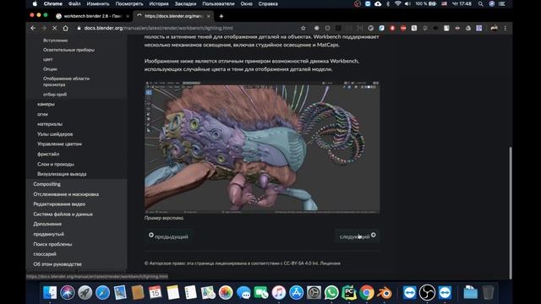This screenshot has height=304, width=541.
Task: Open Calendar from the dock
Action: click(156, 293)
